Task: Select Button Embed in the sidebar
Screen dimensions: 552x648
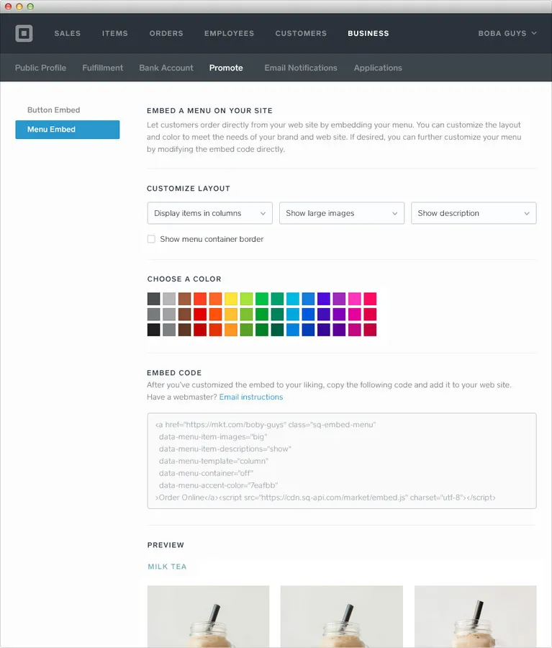Action: click(54, 110)
